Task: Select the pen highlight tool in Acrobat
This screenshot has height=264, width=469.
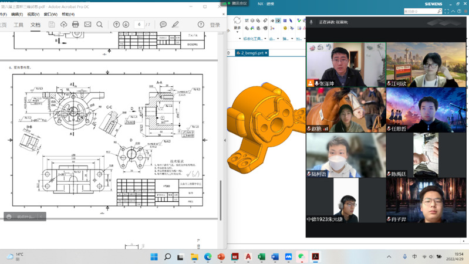Action: tap(175, 25)
